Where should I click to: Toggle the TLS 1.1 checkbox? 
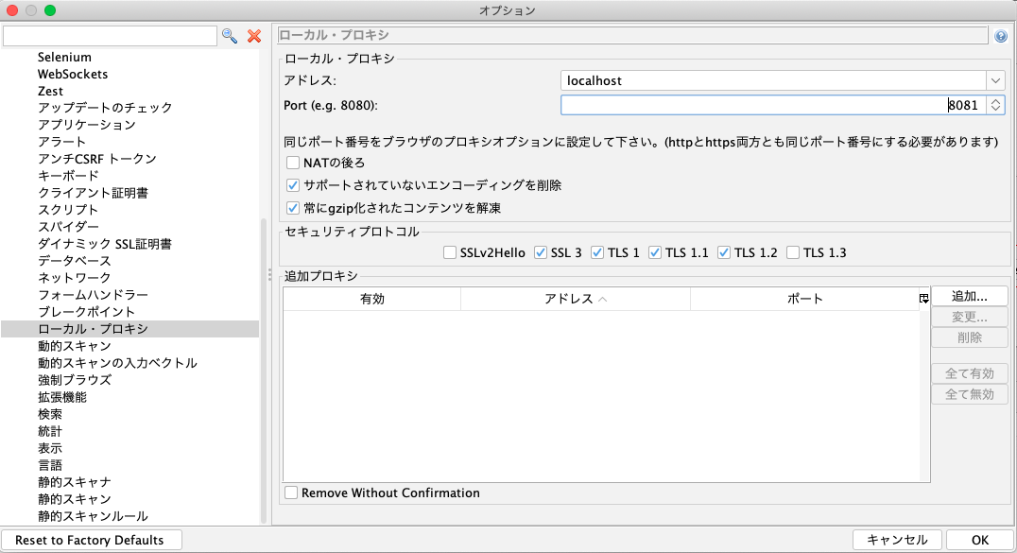coord(655,252)
